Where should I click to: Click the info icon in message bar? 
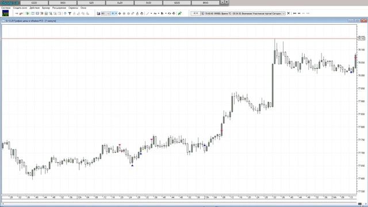[x=203, y=13]
